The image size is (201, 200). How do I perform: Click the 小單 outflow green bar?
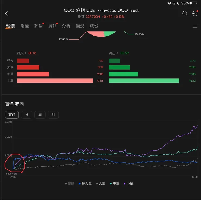144,81
